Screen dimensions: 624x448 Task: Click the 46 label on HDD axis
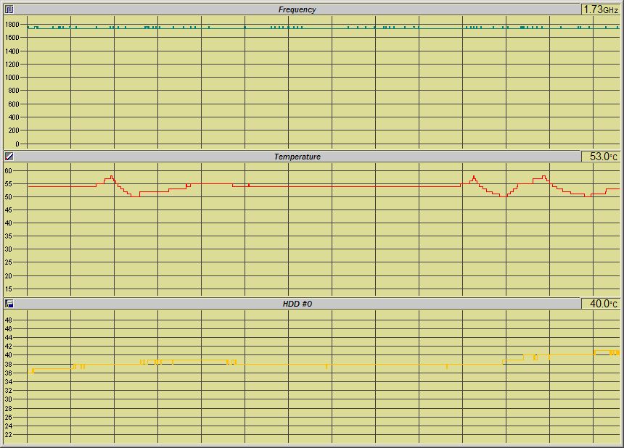click(x=9, y=328)
